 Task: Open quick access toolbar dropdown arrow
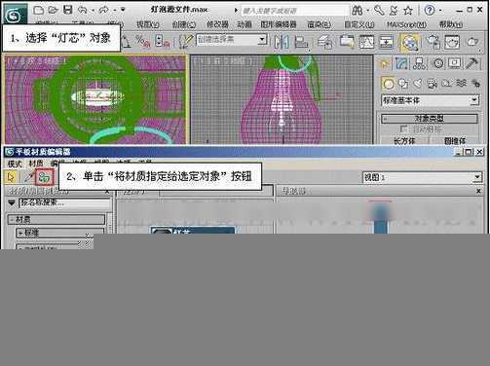point(123,10)
